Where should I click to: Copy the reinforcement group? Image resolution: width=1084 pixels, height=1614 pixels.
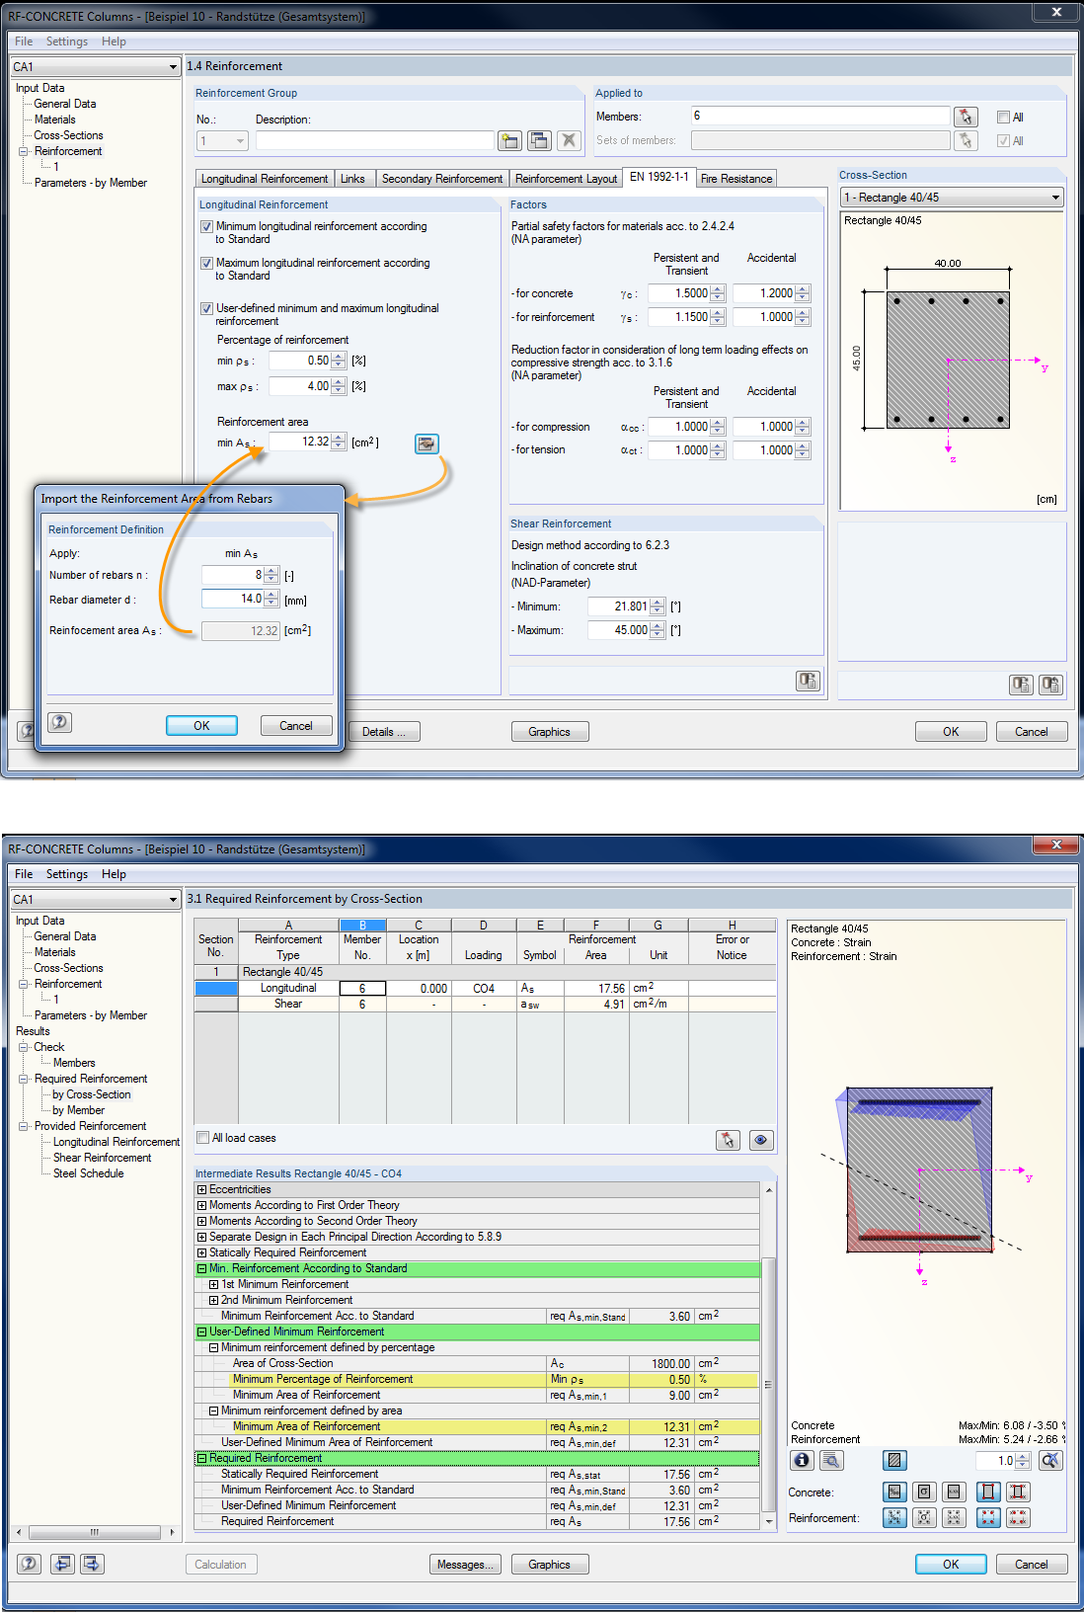(539, 140)
